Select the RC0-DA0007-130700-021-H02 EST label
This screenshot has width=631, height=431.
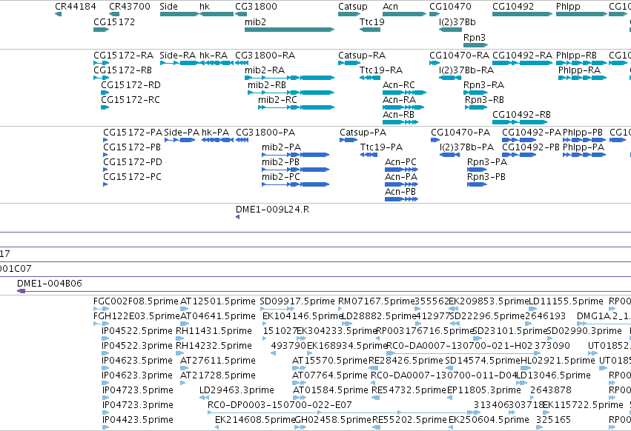459,346
